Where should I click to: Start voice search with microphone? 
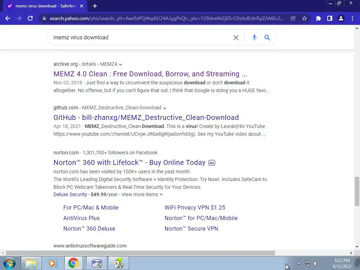point(255,37)
